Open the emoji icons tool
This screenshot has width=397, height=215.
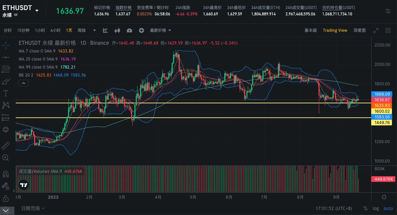coord(6,129)
